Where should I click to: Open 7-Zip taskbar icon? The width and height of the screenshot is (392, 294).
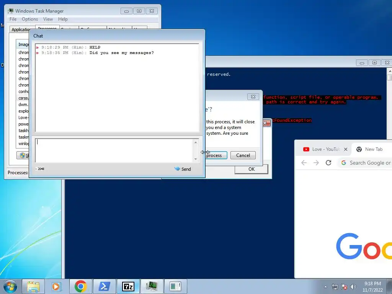coord(128,286)
